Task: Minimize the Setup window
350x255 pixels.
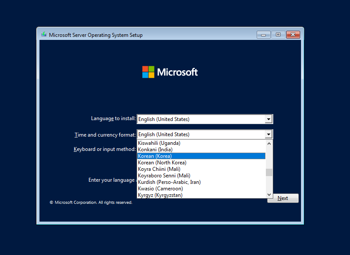Action: (264, 35)
